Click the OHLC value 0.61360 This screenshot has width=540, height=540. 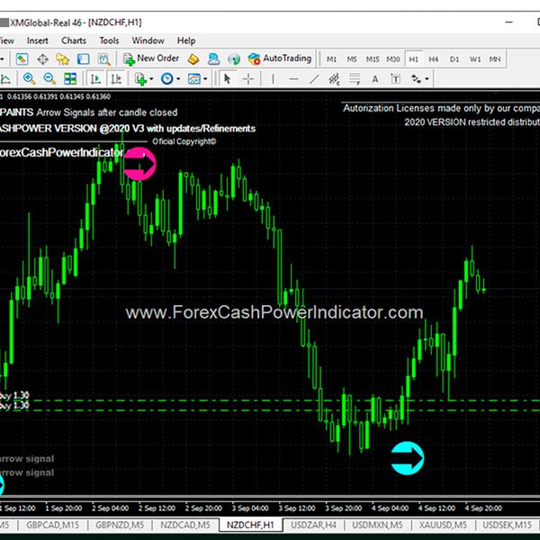coord(98,97)
